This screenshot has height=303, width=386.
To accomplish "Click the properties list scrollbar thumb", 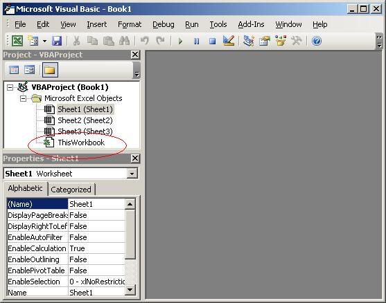I will point(130,235).
